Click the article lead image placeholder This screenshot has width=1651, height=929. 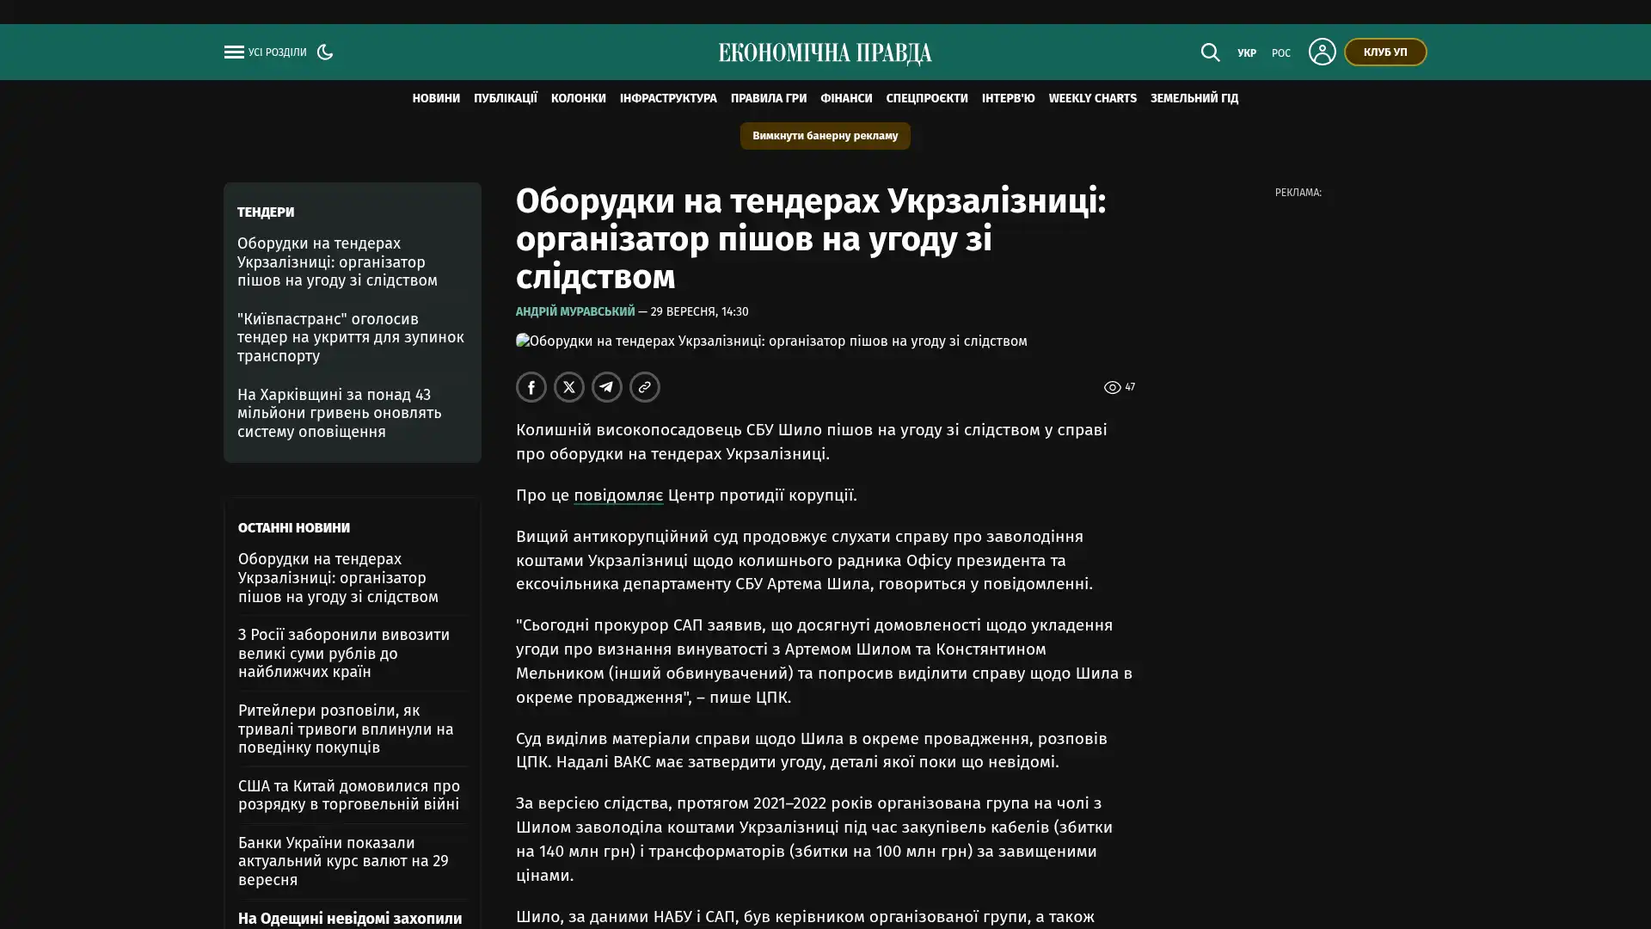point(771,341)
